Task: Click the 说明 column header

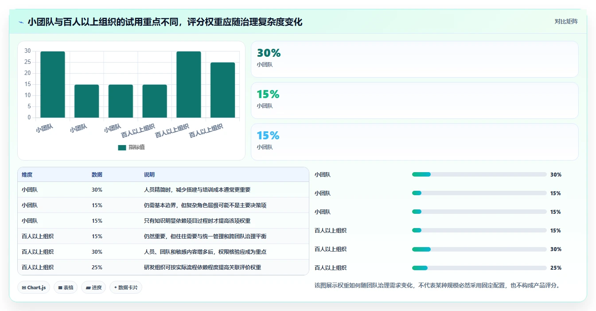Action: coord(149,175)
